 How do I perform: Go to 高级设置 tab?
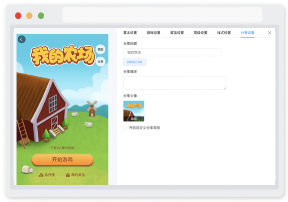(201, 33)
